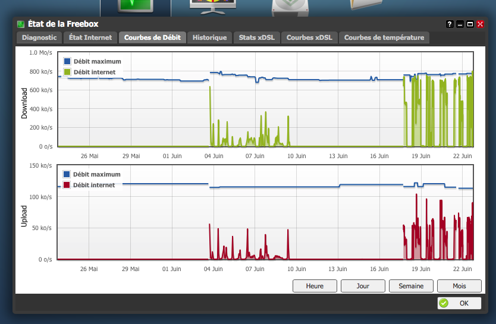This screenshot has height=324, width=496.
Task: Click the État de la Freebox title text
Action: pyautogui.click(x=63, y=24)
